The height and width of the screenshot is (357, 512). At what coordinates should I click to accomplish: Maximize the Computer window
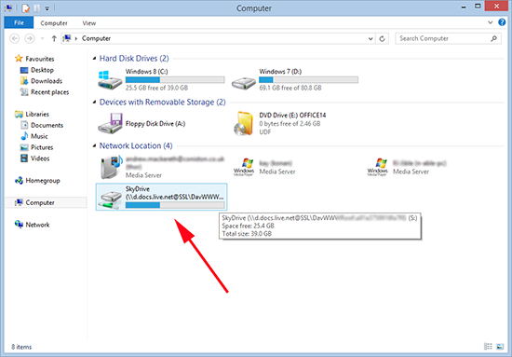(x=478, y=7)
